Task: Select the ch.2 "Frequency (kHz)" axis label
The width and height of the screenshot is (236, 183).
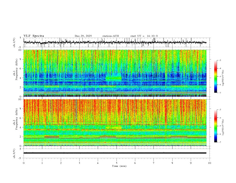Action: [x=17, y=119]
